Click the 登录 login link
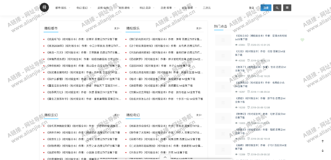The width and height of the screenshot is (331, 160). pyautogui.click(x=252, y=8)
